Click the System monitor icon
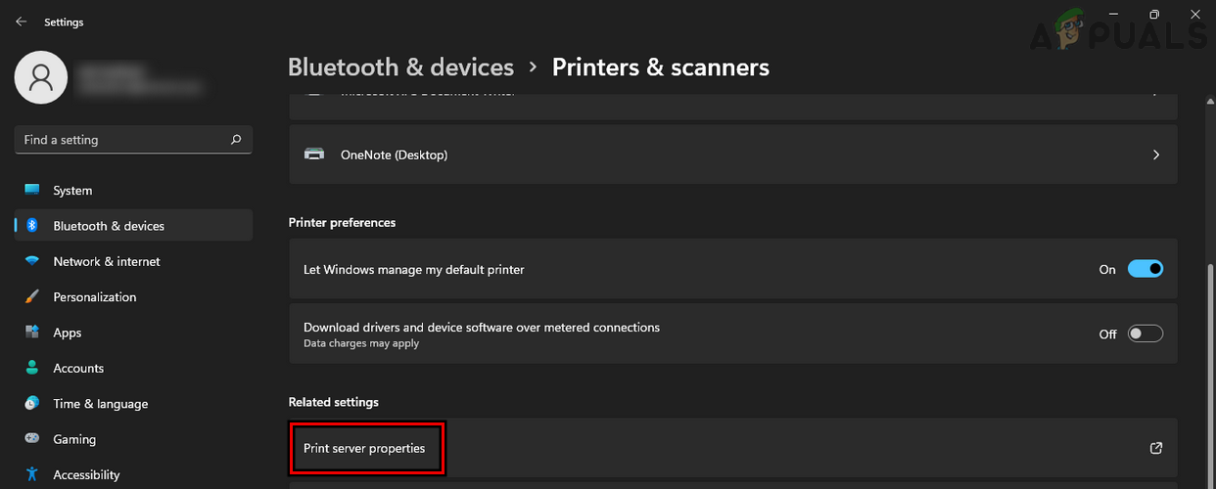Image resolution: width=1216 pixels, height=489 pixels. (x=32, y=191)
